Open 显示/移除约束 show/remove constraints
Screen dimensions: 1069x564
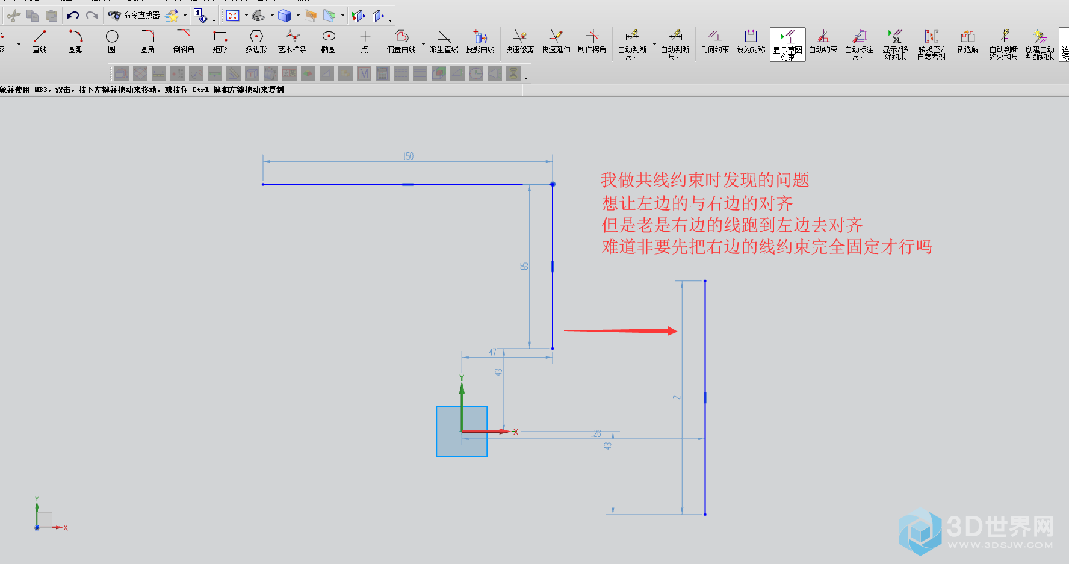pos(896,45)
